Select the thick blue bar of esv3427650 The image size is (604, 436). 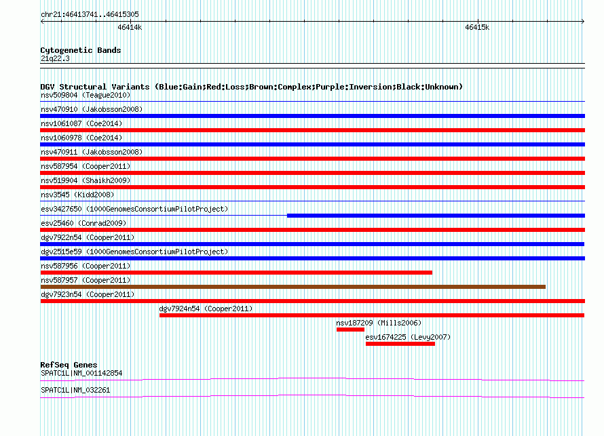(x=436, y=216)
